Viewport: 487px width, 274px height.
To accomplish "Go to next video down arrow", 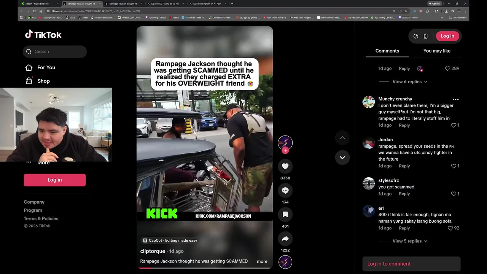I will click(342, 158).
